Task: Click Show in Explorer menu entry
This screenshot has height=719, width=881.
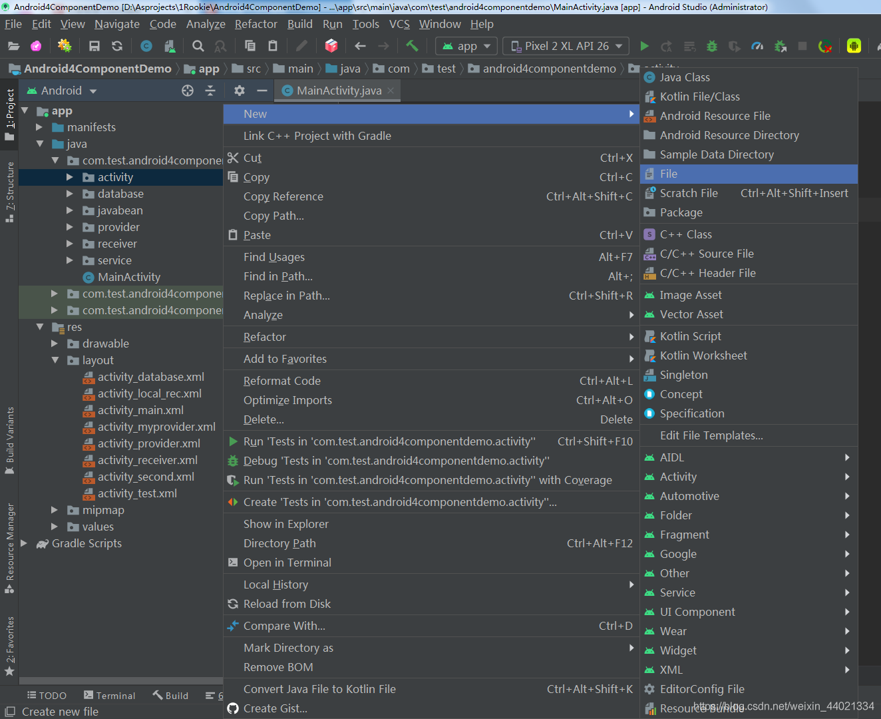Action: click(x=431, y=524)
